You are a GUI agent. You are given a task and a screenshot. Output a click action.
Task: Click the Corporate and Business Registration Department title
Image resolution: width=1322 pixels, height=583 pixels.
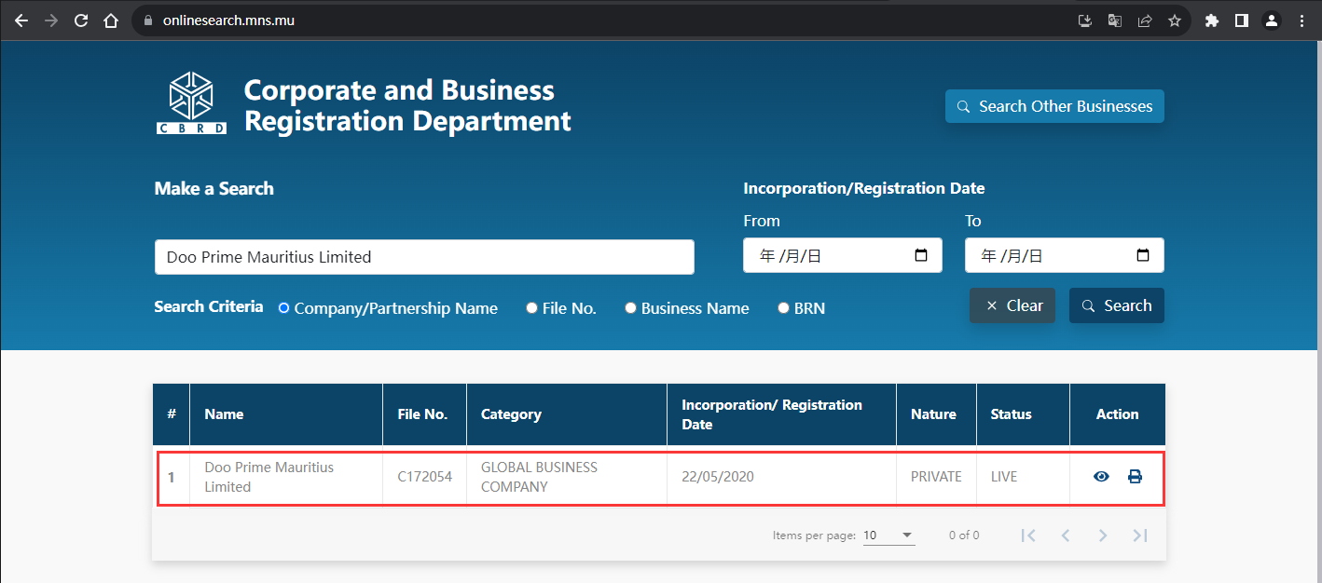click(x=407, y=105)
